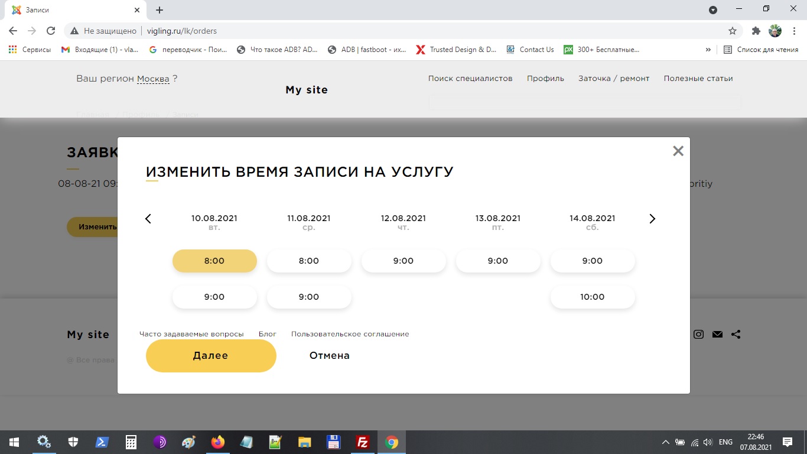Switch to Firefox in taskbar
Screen dimensions: 807x454
pyautogui.click(x=217, y=442)
